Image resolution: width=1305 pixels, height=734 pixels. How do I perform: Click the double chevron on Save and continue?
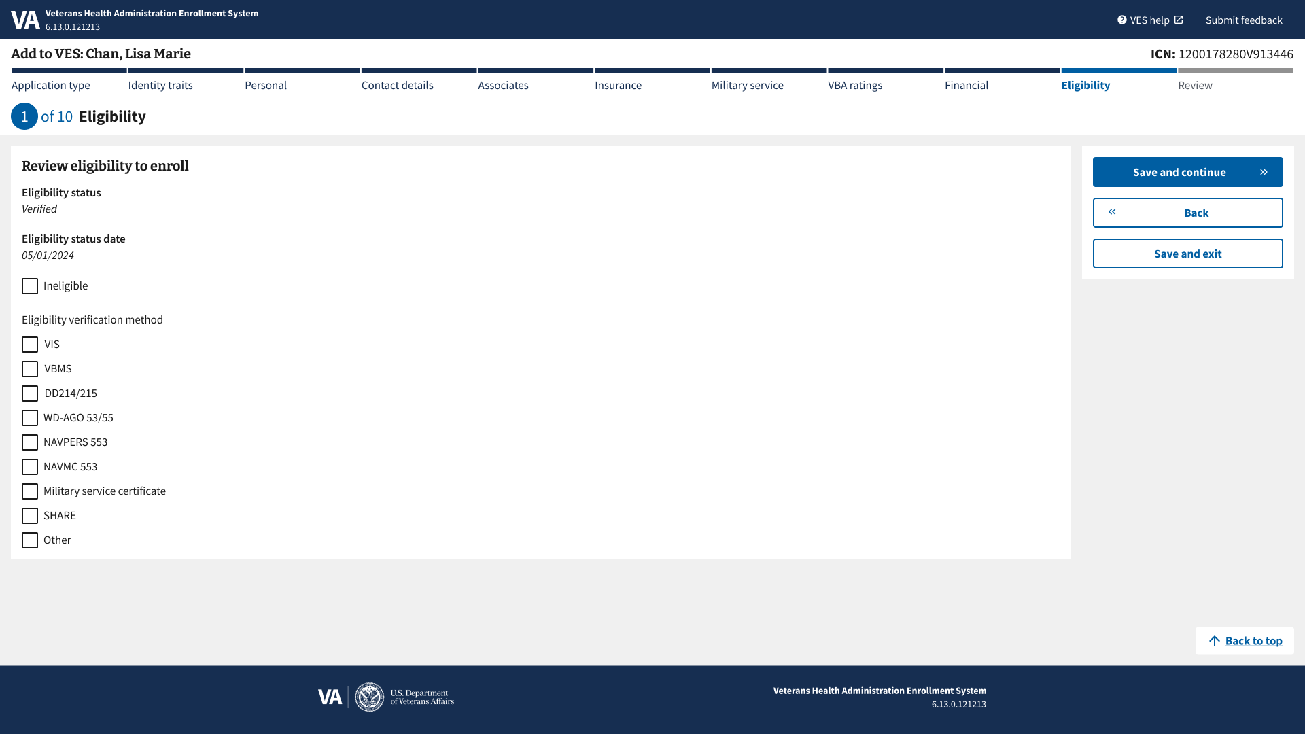[x=1264, y=172]
